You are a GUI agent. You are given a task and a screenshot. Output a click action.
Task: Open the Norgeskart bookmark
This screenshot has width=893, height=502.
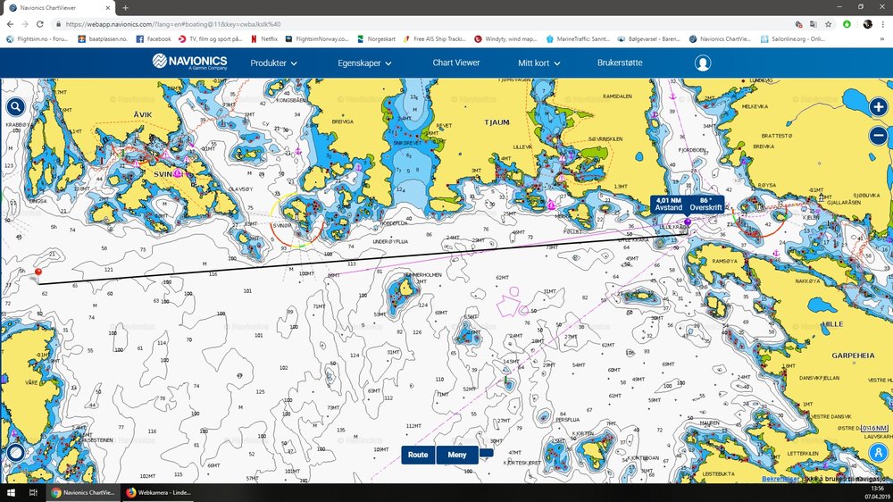click(377, 38)
